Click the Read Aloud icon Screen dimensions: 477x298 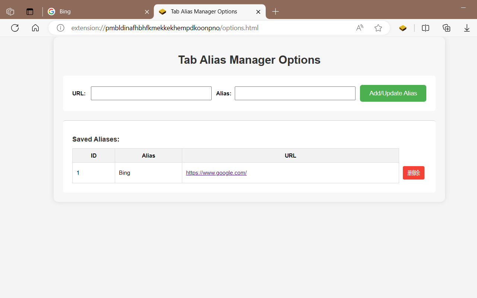click(x=360, y=28)
